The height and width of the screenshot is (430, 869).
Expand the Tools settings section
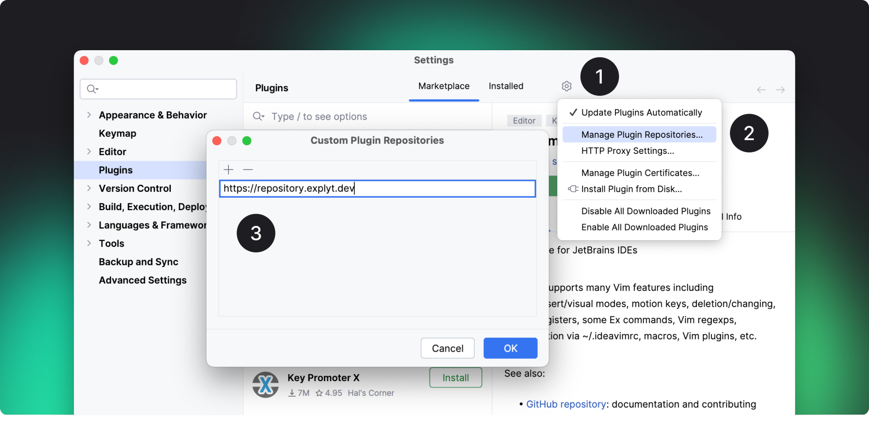click(89, 243)
